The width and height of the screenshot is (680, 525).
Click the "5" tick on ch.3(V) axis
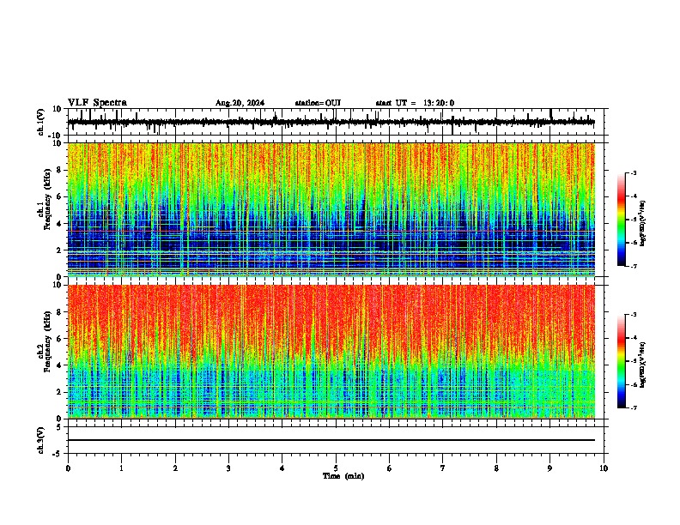click(x=59, y=427)
